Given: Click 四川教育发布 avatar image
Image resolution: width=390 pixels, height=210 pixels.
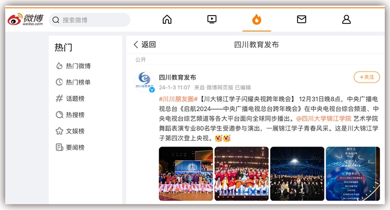Looking at the screenshot, I should coord(145,82).
